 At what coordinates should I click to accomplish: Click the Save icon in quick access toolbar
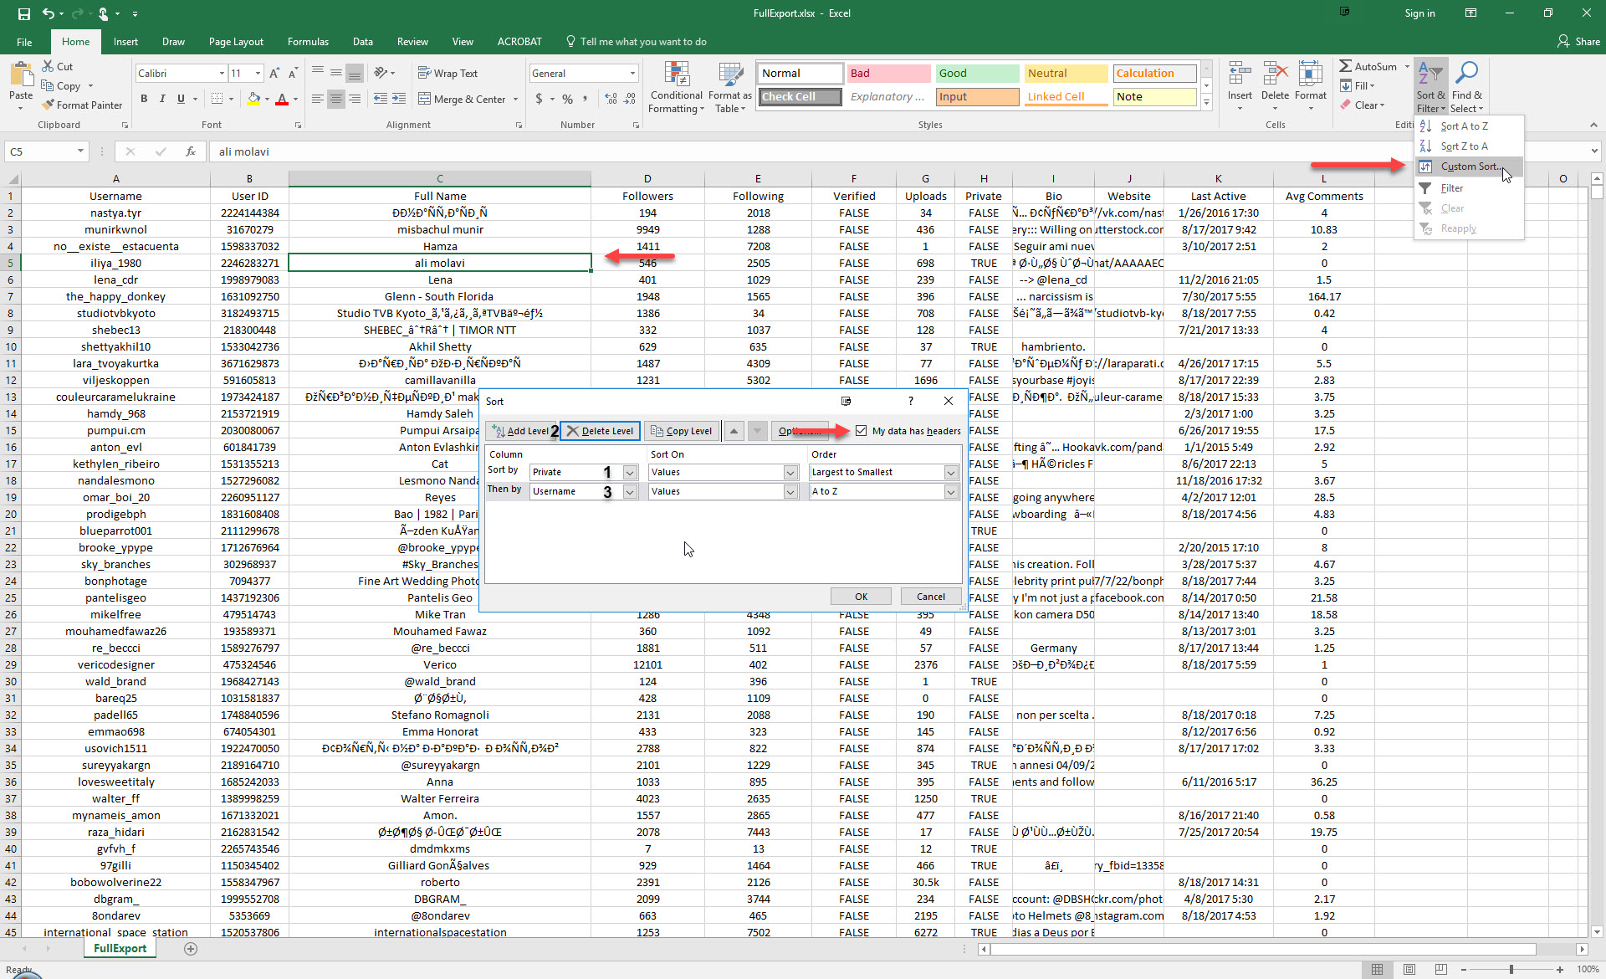click(23, 13)
